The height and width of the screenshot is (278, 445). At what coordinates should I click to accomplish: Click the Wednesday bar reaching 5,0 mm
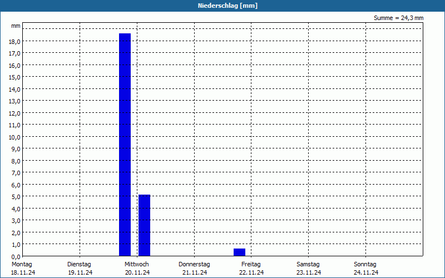coord(144,225)
